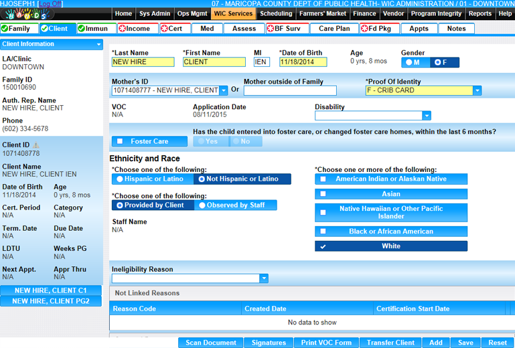Open the Scheduling menu
This screenshot has height=348, width=515.
click(275, 13)
